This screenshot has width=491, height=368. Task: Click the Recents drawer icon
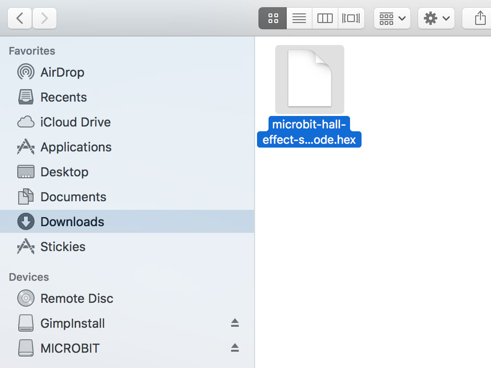tap(26, 97)
